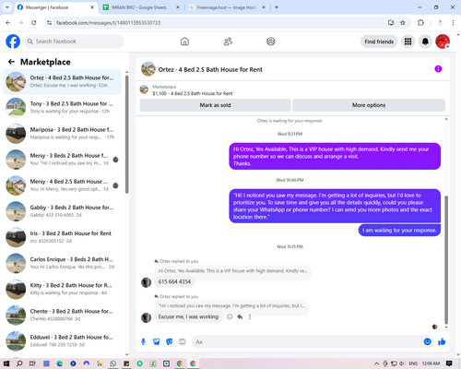Screen dimensions: 461x369
Task: Open the notifications bell
Action: tap(425, 42)
